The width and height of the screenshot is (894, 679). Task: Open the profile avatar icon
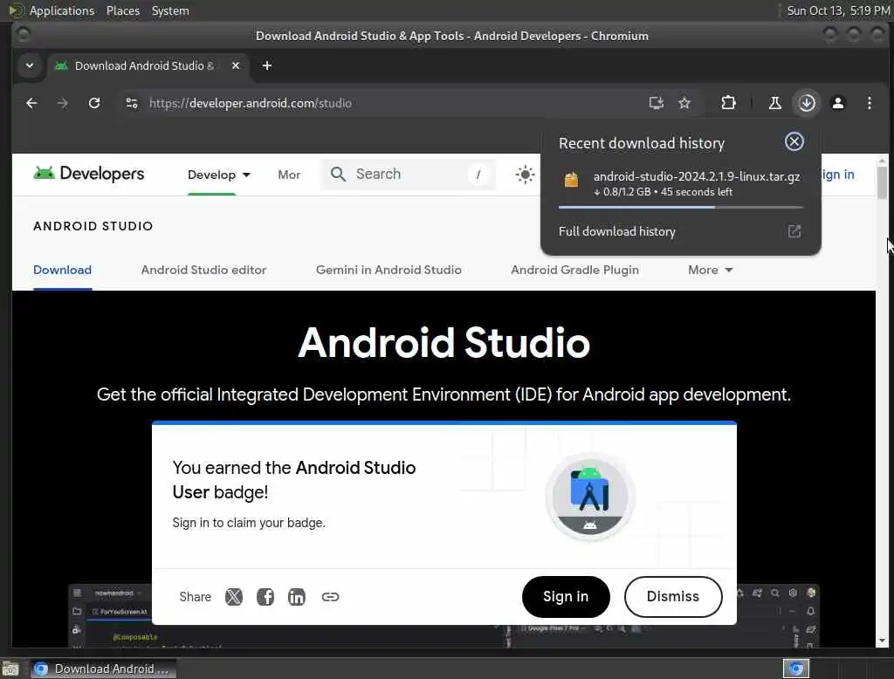[x=838, y=103]
